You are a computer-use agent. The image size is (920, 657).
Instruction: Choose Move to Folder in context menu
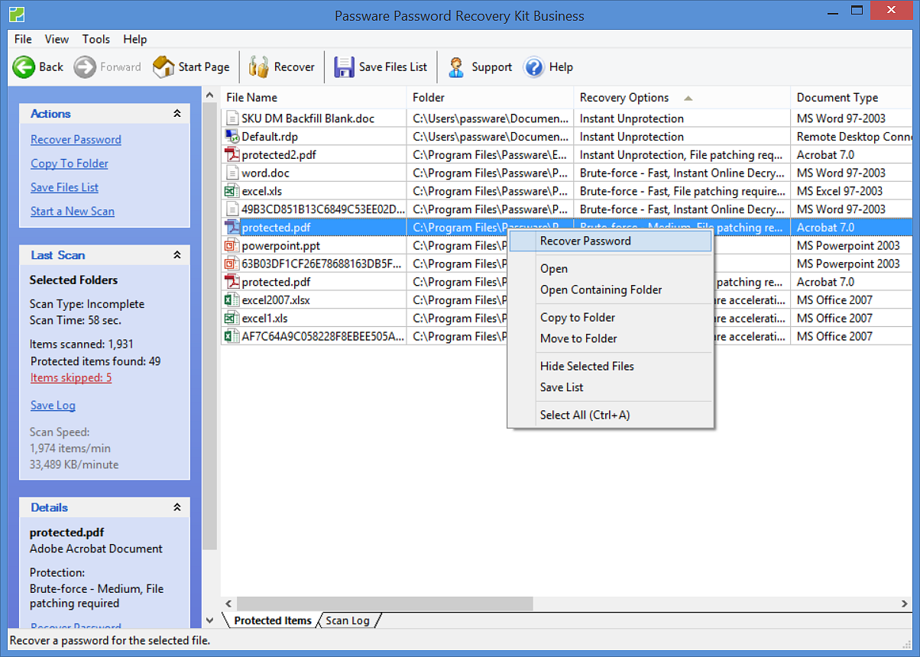pos(611,338)
